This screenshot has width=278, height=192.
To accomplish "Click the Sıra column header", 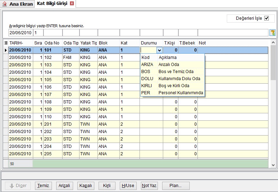I will click(x=38, y=43).
